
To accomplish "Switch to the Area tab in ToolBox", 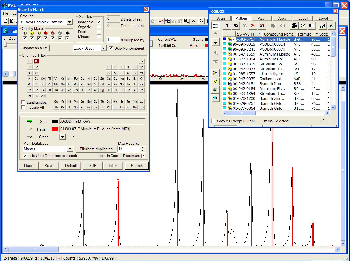I will 282,18.
